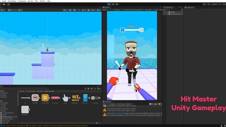226x127 pixels.
Task: Open the GameObject menu
Action: coord(12,1)
